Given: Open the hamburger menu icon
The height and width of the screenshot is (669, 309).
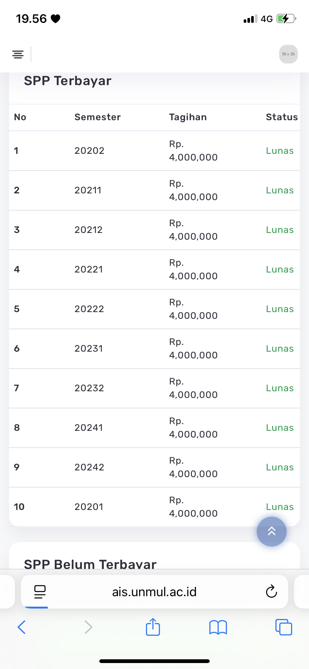Looking at the screenshot, I should point(18,55).
